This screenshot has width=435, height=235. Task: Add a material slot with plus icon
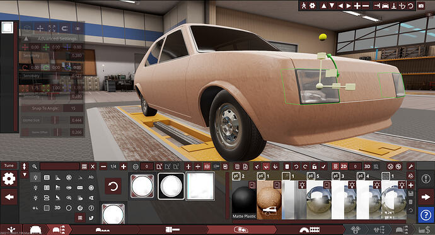[x=411, y=185]
